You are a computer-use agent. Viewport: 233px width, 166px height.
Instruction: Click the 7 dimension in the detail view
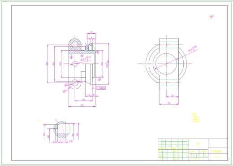(x=60, y=140)
